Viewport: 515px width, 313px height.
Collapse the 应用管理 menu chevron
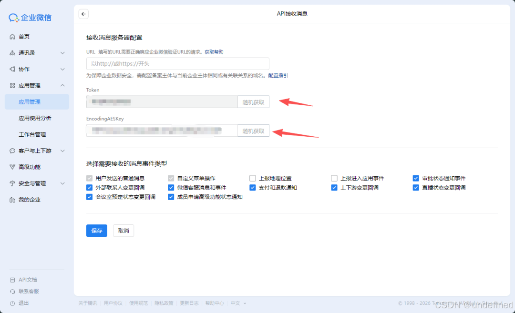[x=62, y=85]
